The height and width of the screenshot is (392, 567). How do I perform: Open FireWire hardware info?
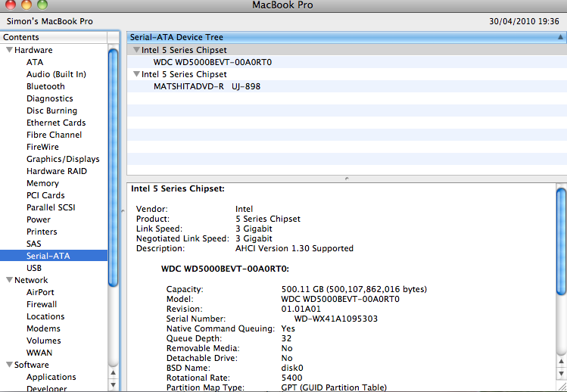42,147
